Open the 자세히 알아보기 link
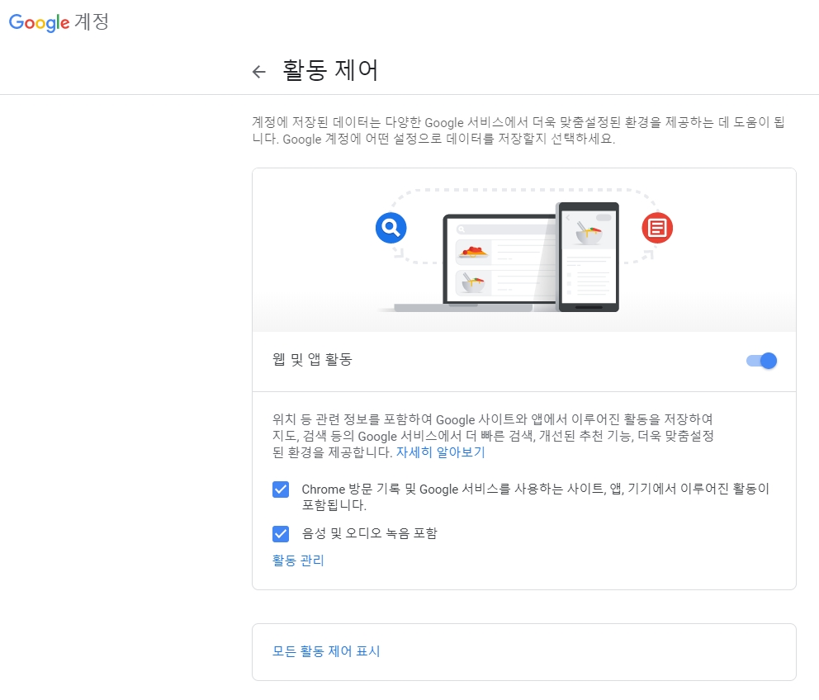This screenshot has height=700, width=819. 441,452
